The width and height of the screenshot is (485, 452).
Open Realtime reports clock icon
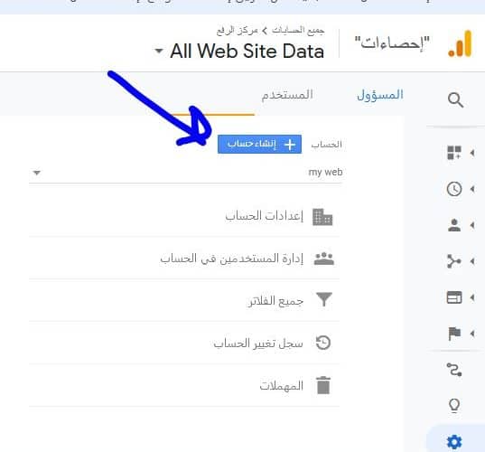pos(454,189)
